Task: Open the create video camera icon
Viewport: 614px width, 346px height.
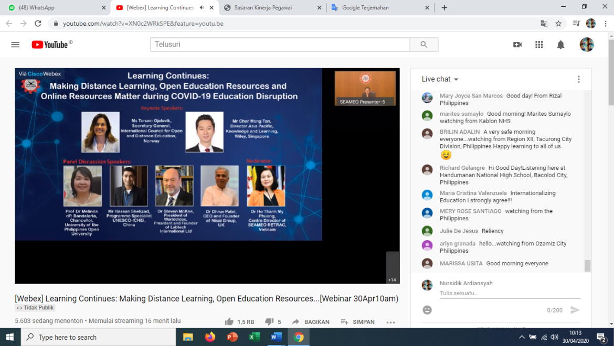Action: (517, 45)
